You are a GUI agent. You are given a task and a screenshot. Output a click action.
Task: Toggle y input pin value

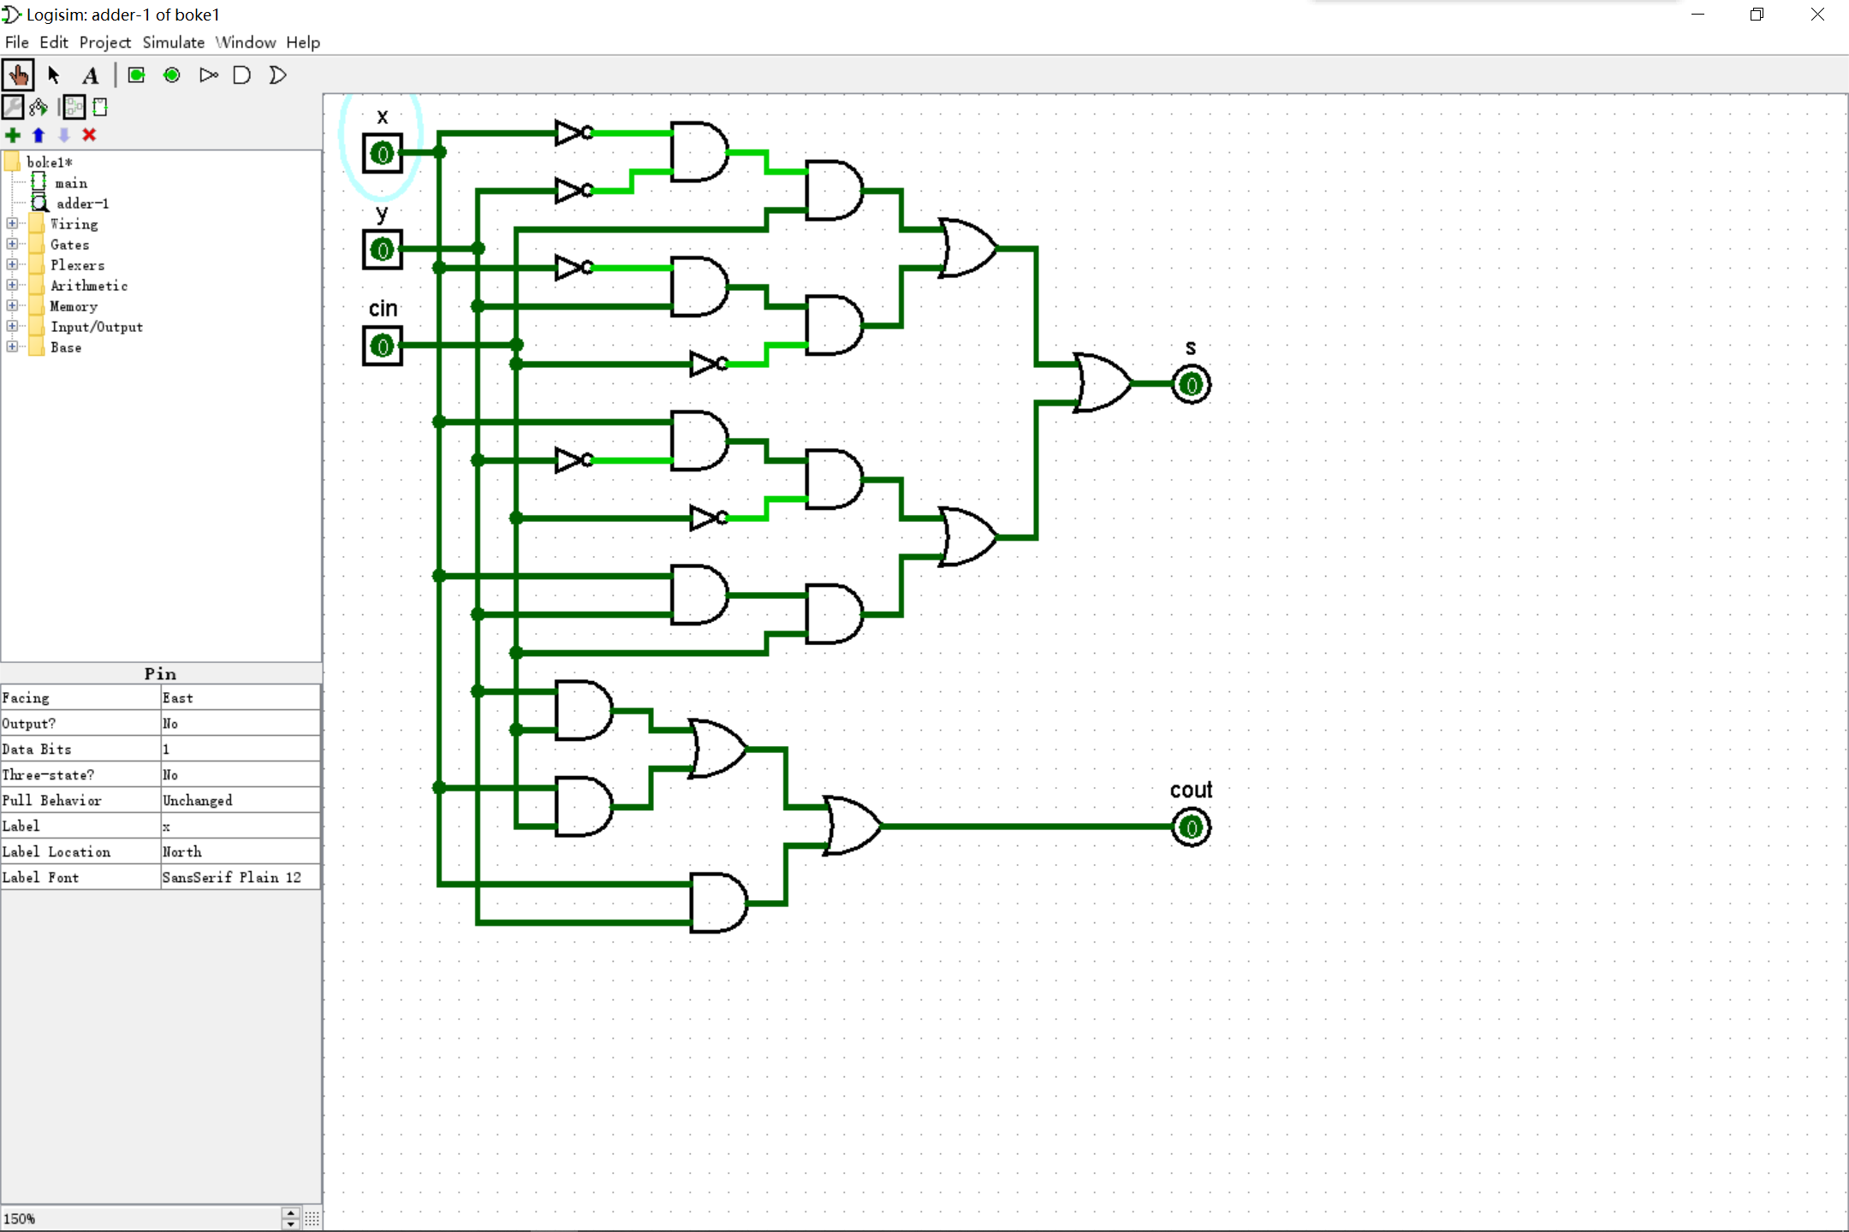(x=383, y=249)
